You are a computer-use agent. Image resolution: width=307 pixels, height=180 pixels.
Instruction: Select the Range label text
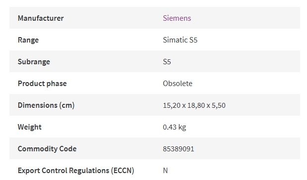click(x=28, y=40)
